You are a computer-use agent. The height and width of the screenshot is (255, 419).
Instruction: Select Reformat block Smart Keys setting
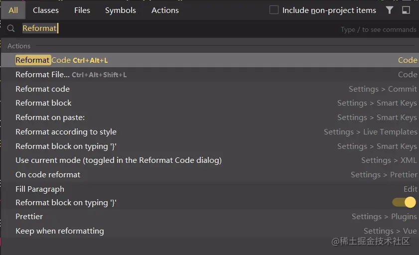[44, 103]
